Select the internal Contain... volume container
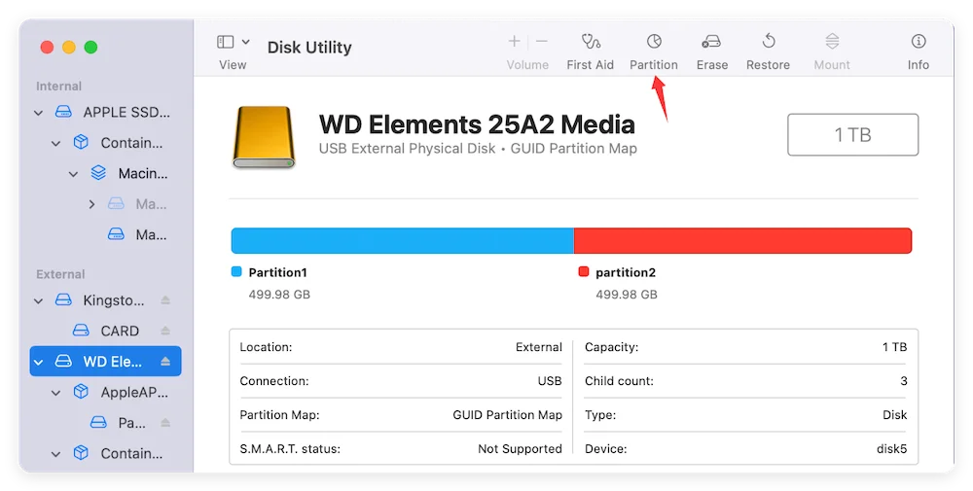Viewport: 973px width, 491px height. click(x=131, y=143)
